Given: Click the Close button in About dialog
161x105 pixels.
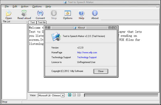Looking at the screenshot, I should [x=101, y=71].
